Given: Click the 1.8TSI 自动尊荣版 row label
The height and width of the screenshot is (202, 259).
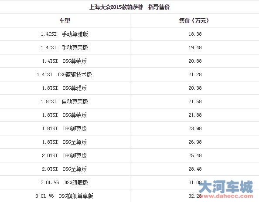Looking at the screenshot, I should pyautogui.click(x=65, y=102).
